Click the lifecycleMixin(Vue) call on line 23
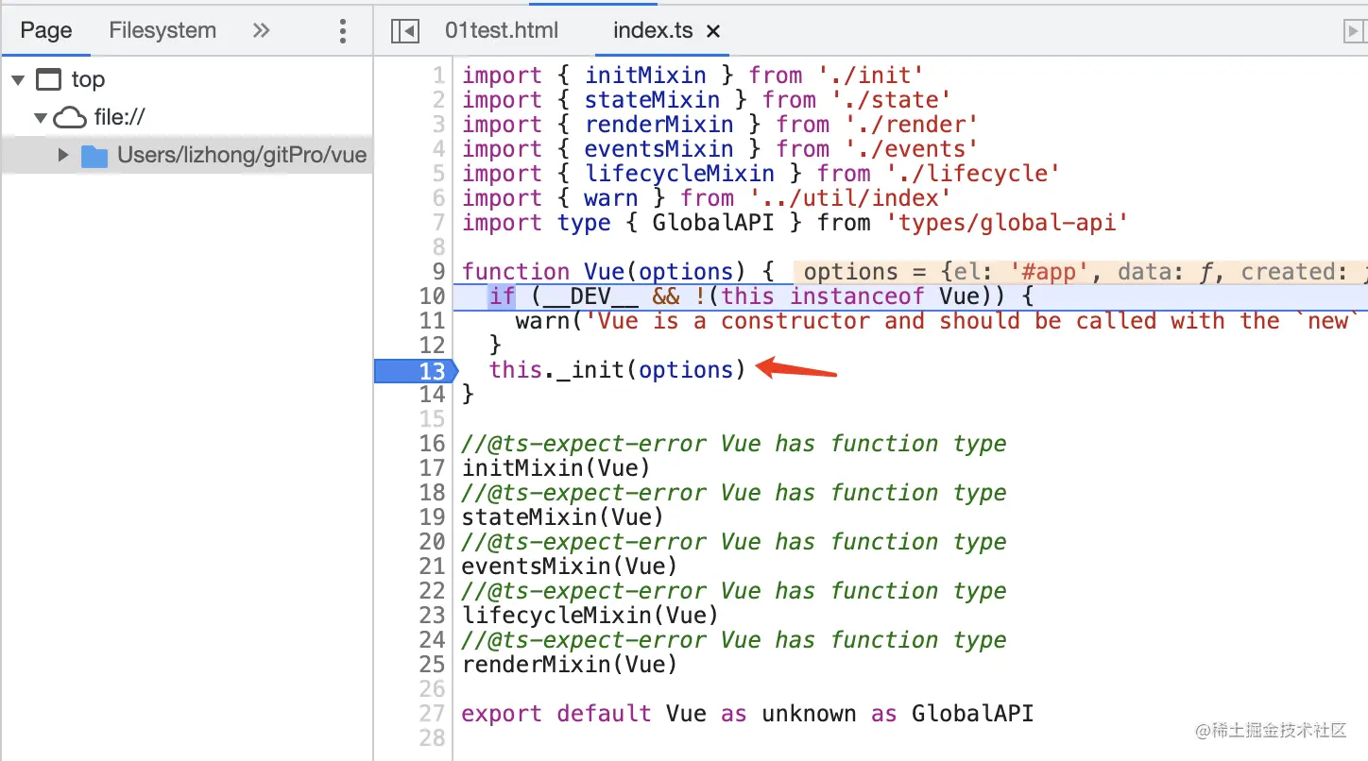Image resolution: width=1368 pixels, height=761 pixels. coord(590,616)
